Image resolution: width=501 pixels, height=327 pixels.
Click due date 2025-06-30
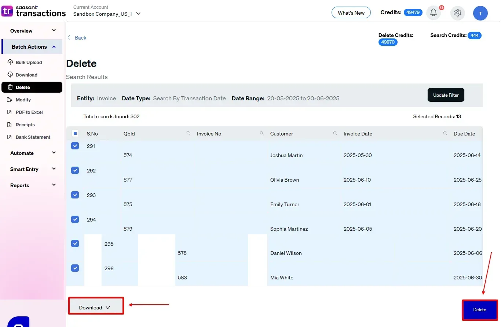click(x=468, y=278)
